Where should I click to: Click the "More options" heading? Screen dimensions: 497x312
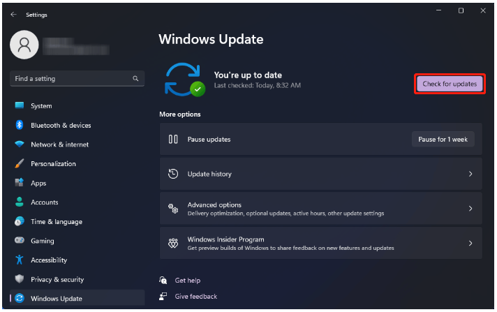click(x=179, y=114)
